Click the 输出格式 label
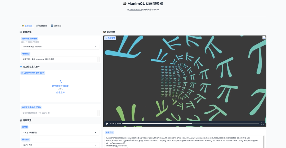The height and width of the screenshot is (148, 286). click(x=26, y=140)
